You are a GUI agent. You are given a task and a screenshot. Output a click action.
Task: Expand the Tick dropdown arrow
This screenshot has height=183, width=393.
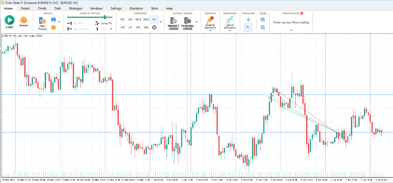point(111,29)
